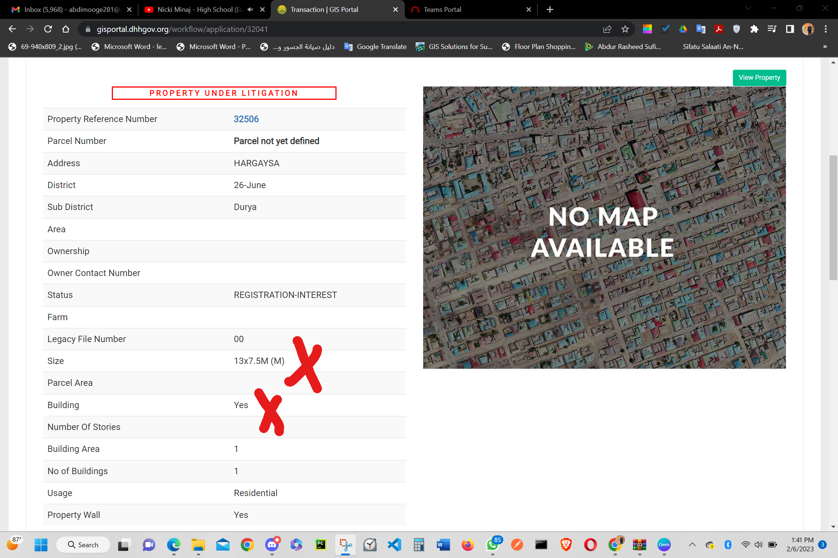Open Canva from the taskbar
The image size is (838, 558).
tap(664, 545)
